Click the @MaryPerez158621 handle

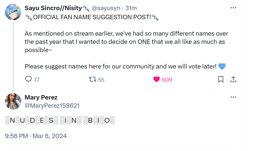click(52, 106)
